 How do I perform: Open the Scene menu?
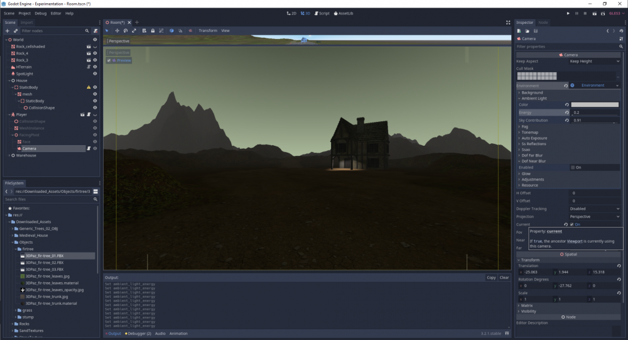[x=9, y=13]
